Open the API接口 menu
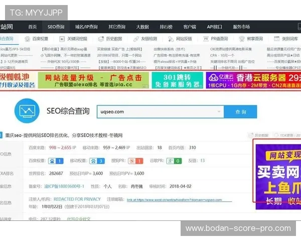Image resolution: width=301 pixels, height=241 pixels. tap(214, 27)
